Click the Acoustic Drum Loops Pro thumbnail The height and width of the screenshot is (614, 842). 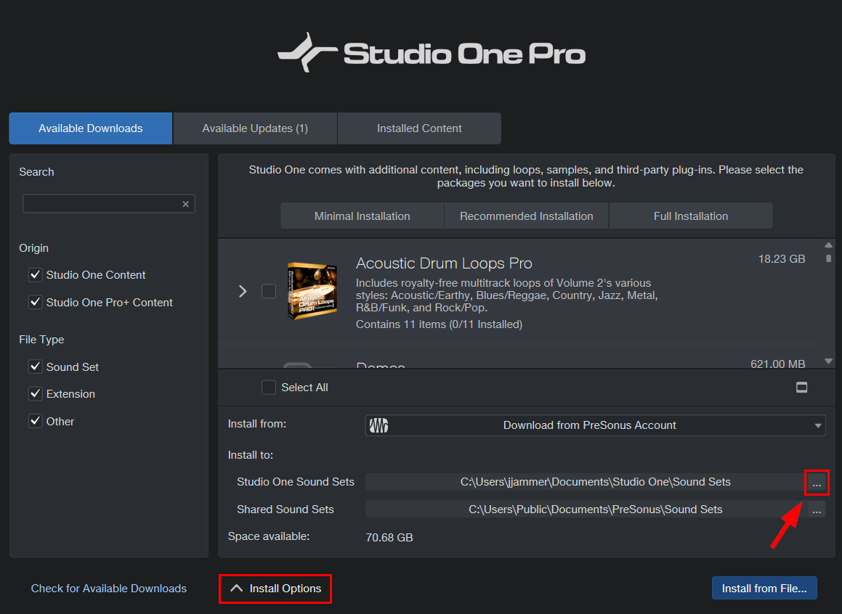tap(312, 291)
